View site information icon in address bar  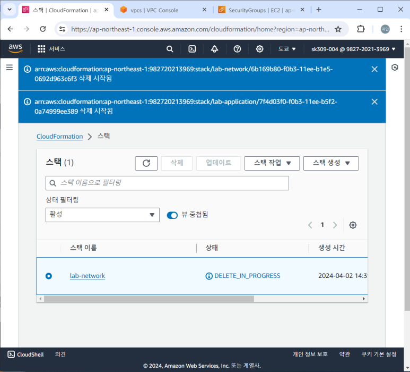point(62,29)
